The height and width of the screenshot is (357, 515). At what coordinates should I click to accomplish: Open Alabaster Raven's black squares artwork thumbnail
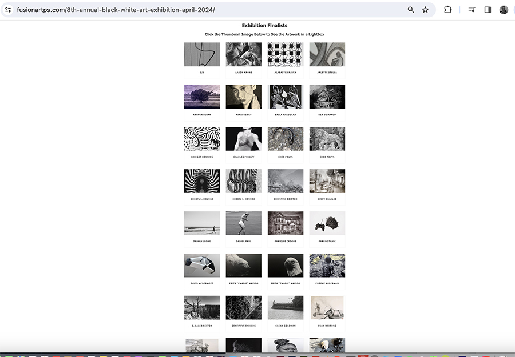pyautogui.click(x=286, y=54)
